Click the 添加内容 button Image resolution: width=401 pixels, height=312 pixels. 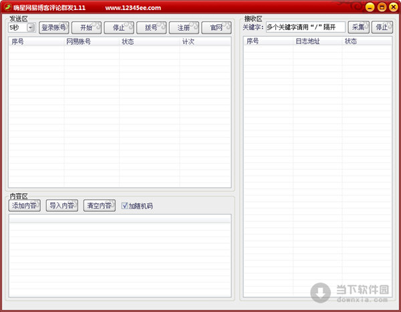(x=25, y=206)
